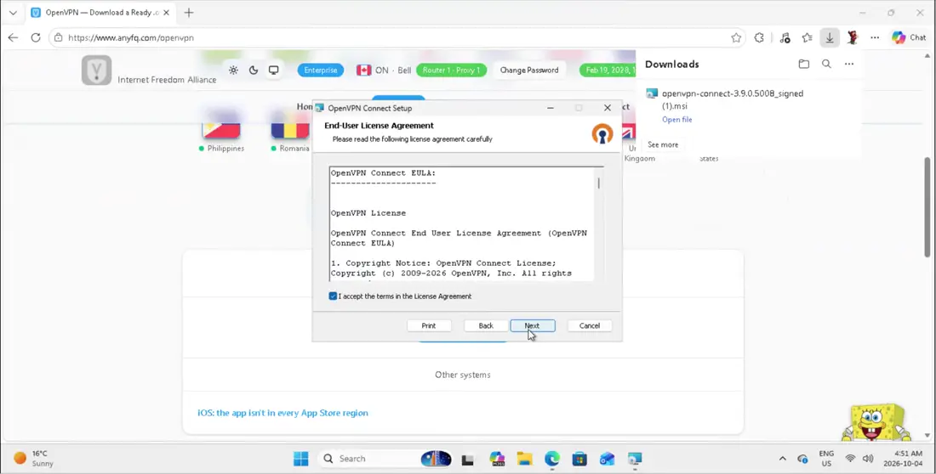Open weather widget showing 16°C Sunny
The height and width of the screenshot is (474, 936).
click(x=33, y=459)
